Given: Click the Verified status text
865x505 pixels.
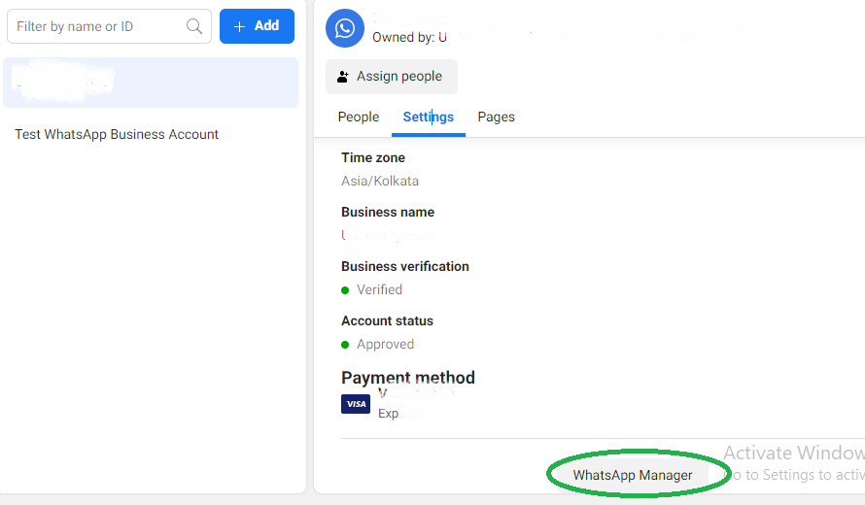Looking at the screenshot, I should click(x=379, y=289).
